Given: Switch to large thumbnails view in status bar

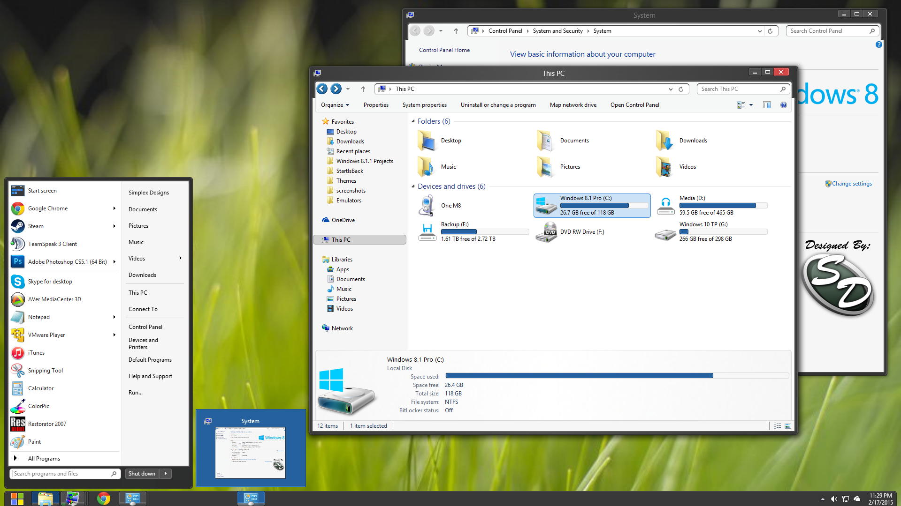Looking at the screenshot, I should 788,426.
